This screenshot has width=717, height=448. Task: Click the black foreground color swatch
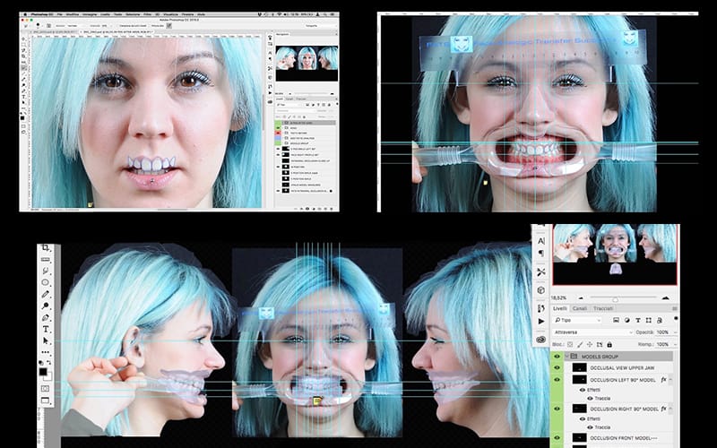(x=42, y=371)
